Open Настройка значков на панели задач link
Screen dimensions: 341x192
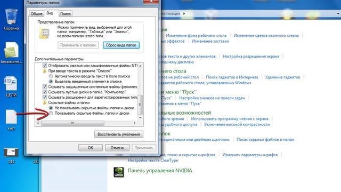tap(212, 98)
